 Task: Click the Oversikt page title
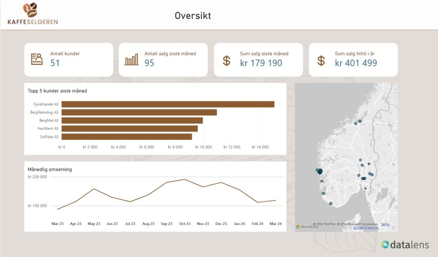[193, 16]
